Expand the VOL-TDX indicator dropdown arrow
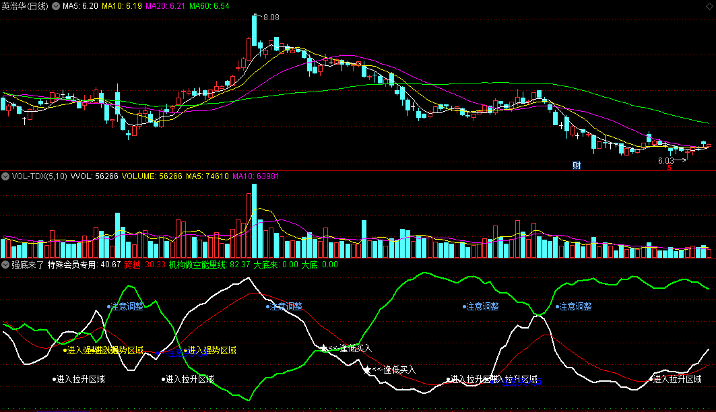716x412 pixels. pos(5,176)
